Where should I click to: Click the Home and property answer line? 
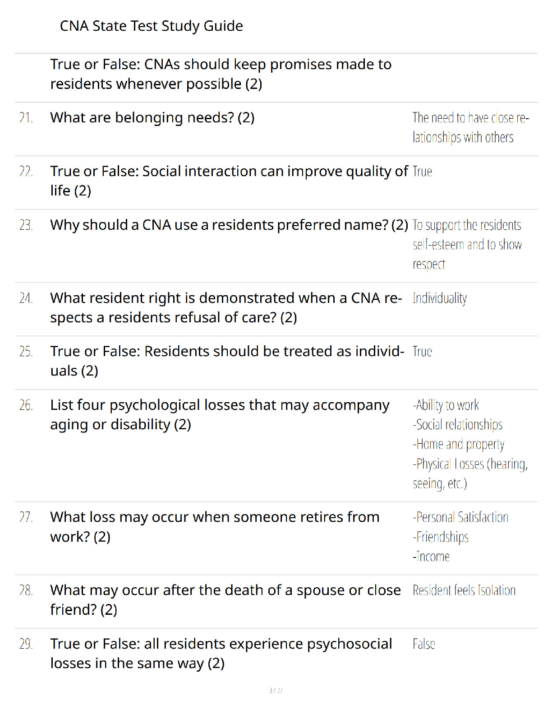point(458,445)
